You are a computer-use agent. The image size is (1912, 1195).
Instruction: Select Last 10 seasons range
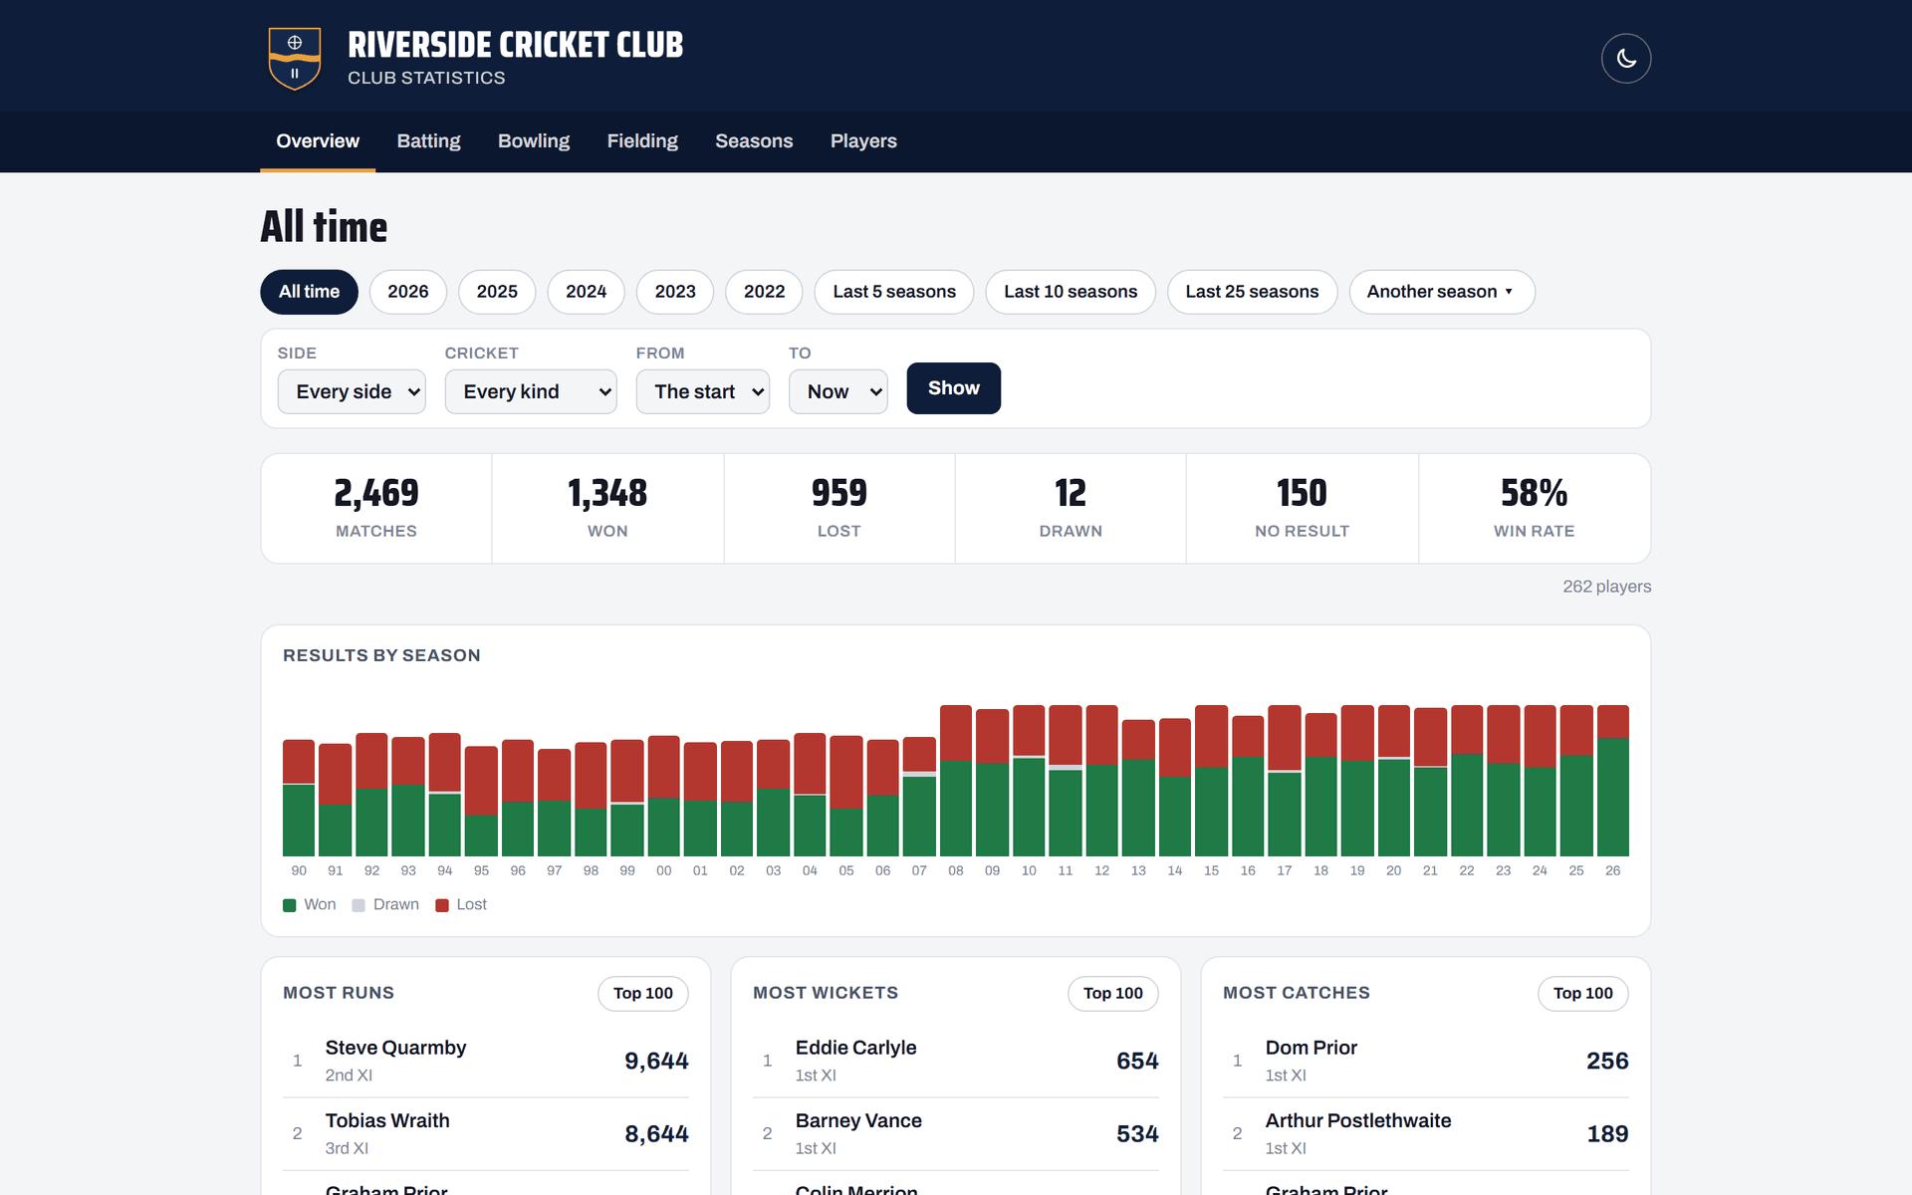pyautogui.click(x=1071, y=292)
